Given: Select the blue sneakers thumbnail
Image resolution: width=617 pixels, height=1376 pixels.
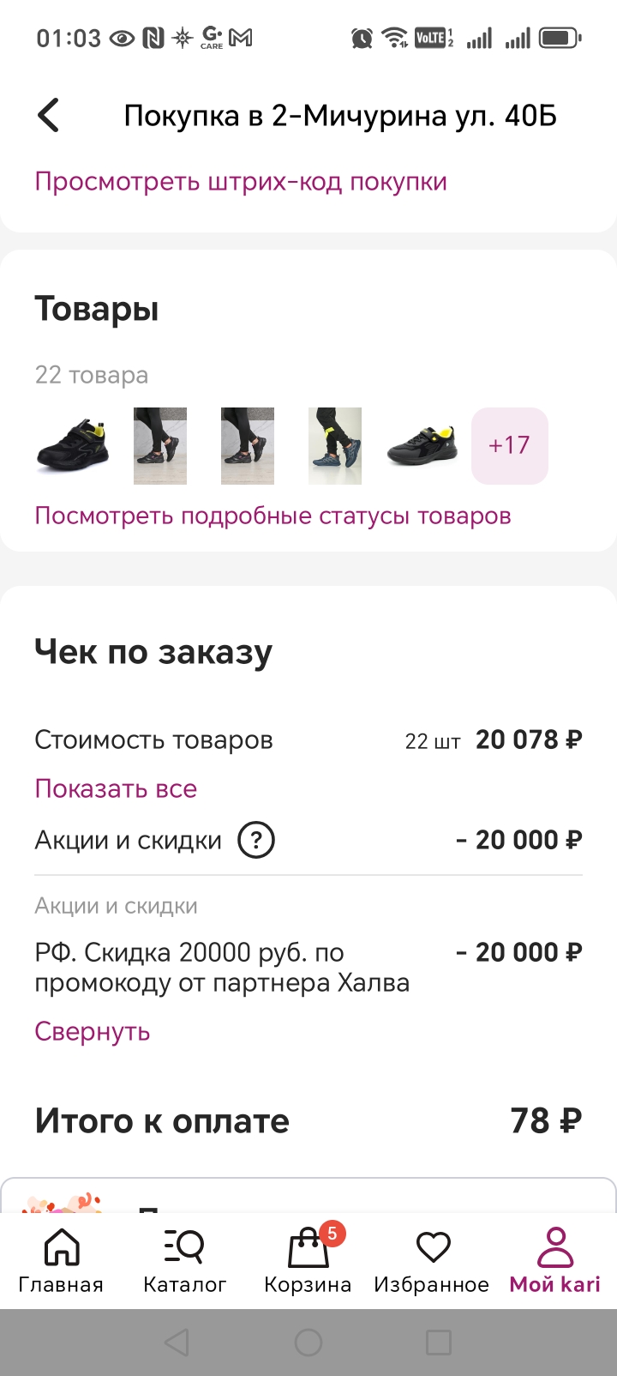Looking at the screenshot, I should pyautogui.click(x=335, y=446).
